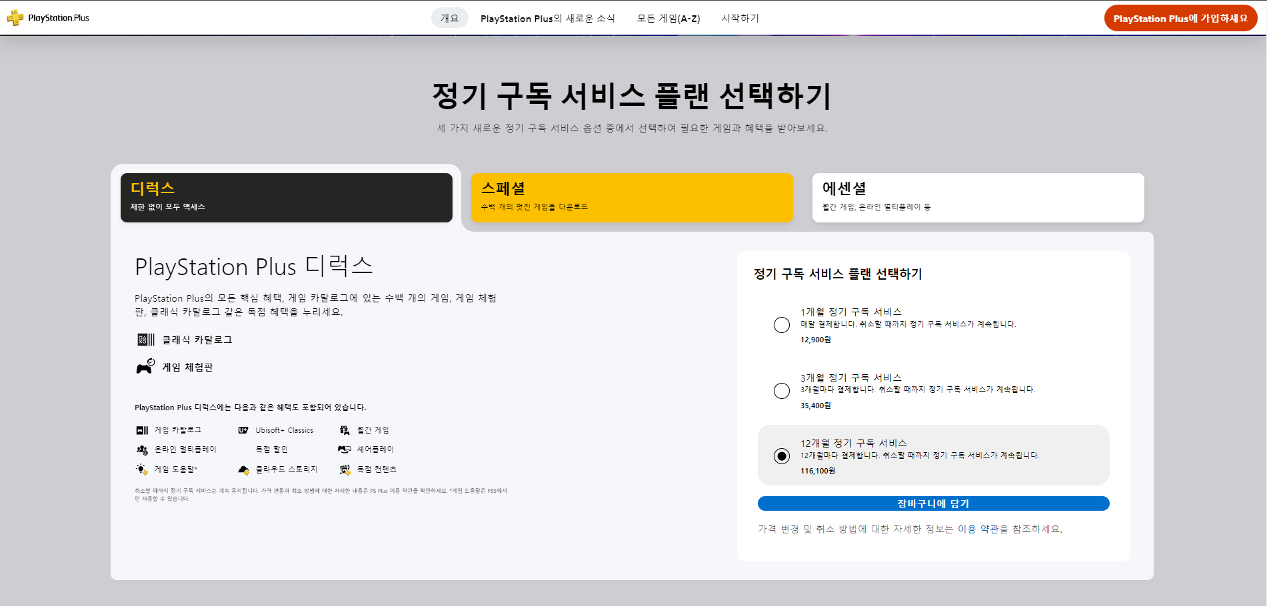Click the 1개월 정기 구독 서비스 label
This screenshot has width=1267, height=606.
coord(851,312)
